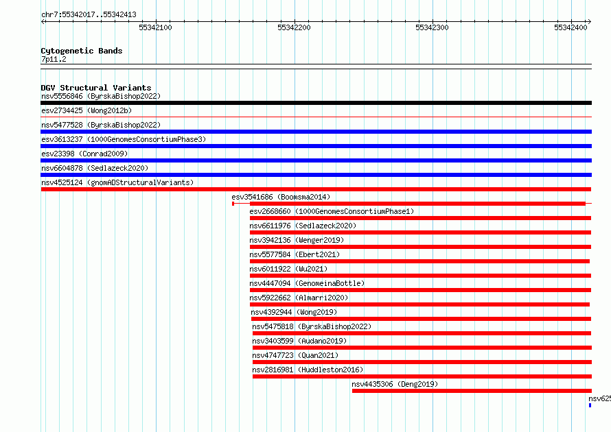Select the red nsv5475818 variant bar
The width and height of the screenshot is (611, 432).
[422, 333]
